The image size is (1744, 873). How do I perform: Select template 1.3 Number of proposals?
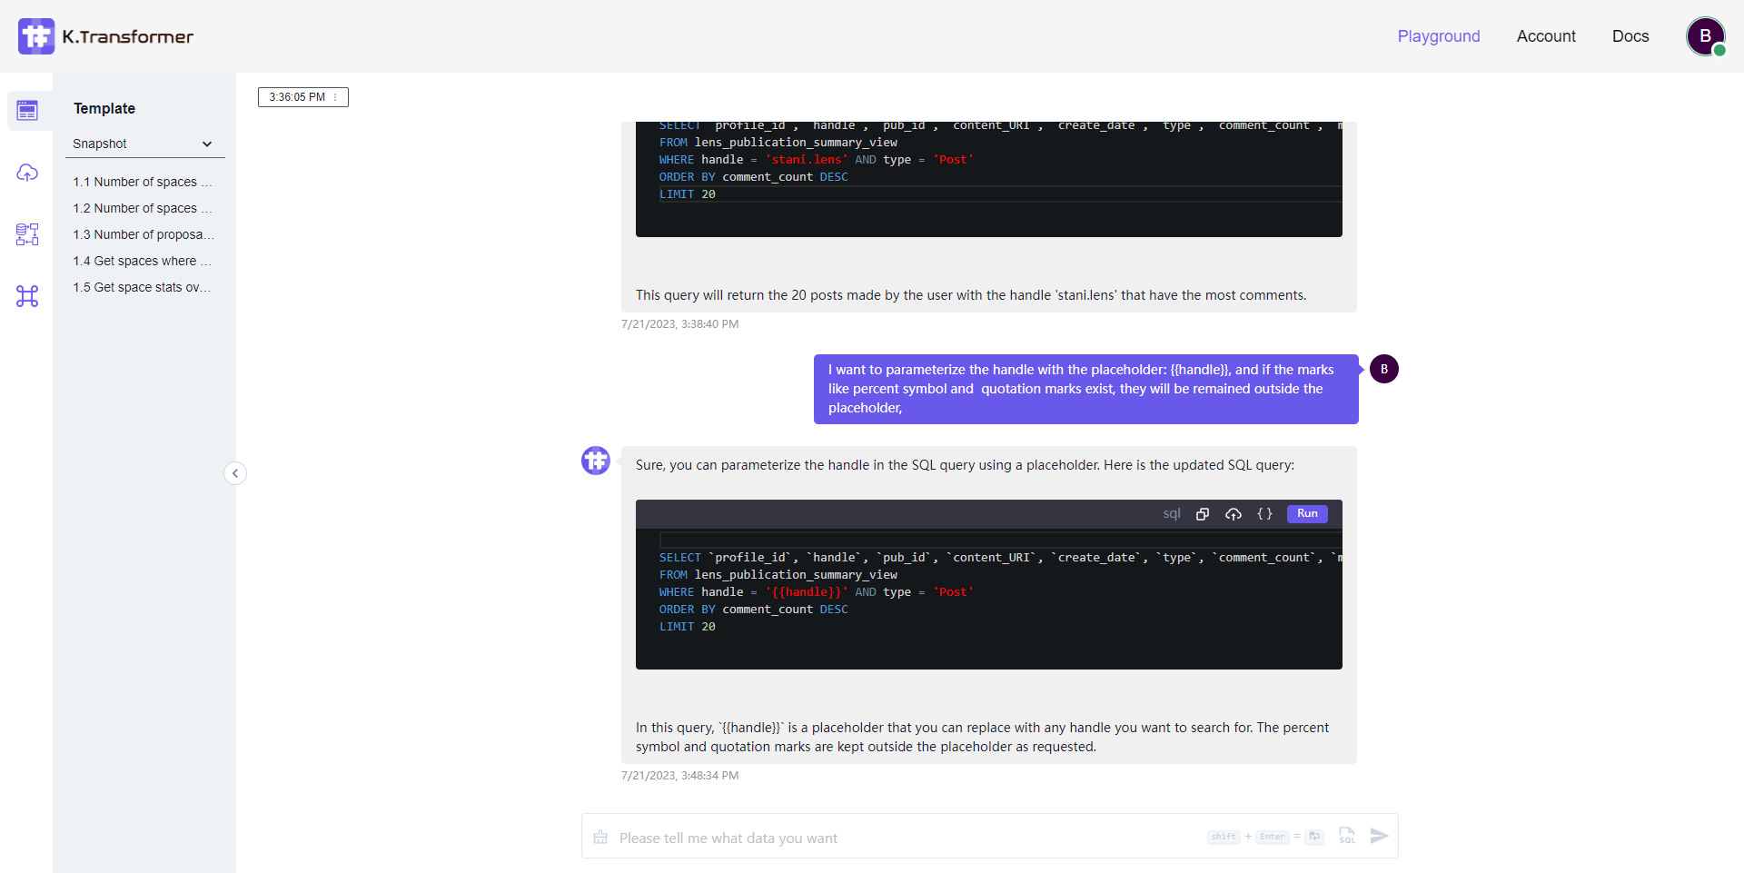(144, 234)
